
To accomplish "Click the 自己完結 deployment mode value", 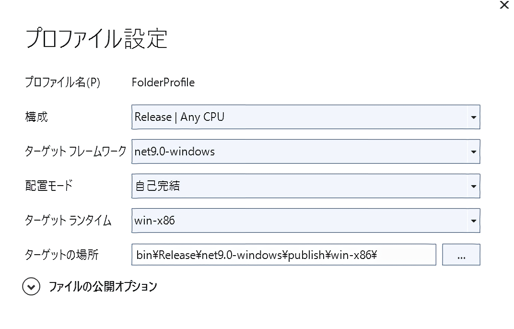I will (x=157, y=186).
